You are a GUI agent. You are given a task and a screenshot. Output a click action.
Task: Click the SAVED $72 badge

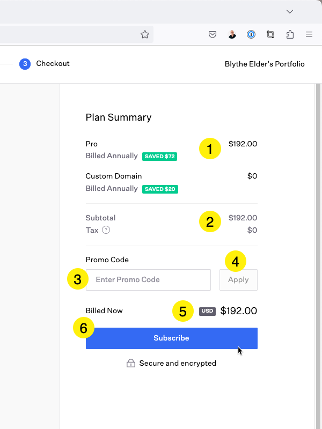pos(159,157)
